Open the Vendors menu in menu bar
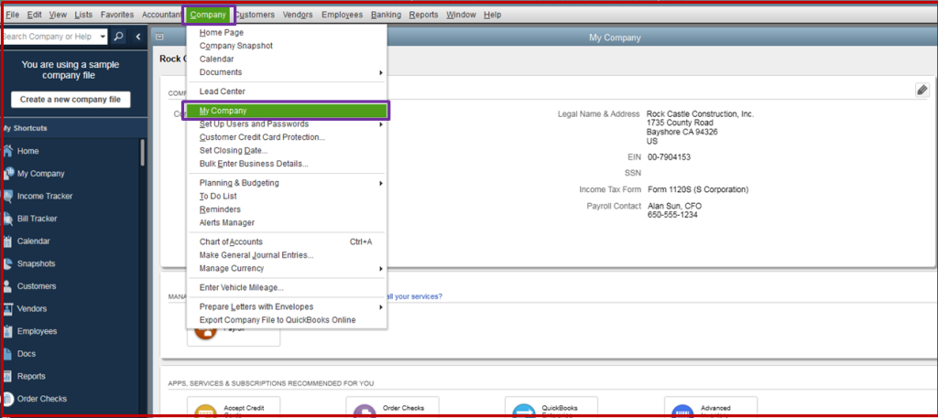This screenshot has width=938, height=418. [298, 15]
